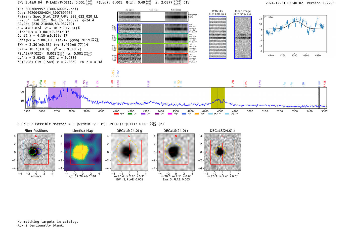Click the green OII legend swatch
The height and width of the screenshot is (239, 352).
coord(130,114)
